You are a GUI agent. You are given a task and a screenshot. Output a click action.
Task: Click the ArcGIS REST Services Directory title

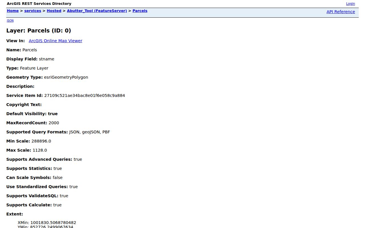[39, 4]
